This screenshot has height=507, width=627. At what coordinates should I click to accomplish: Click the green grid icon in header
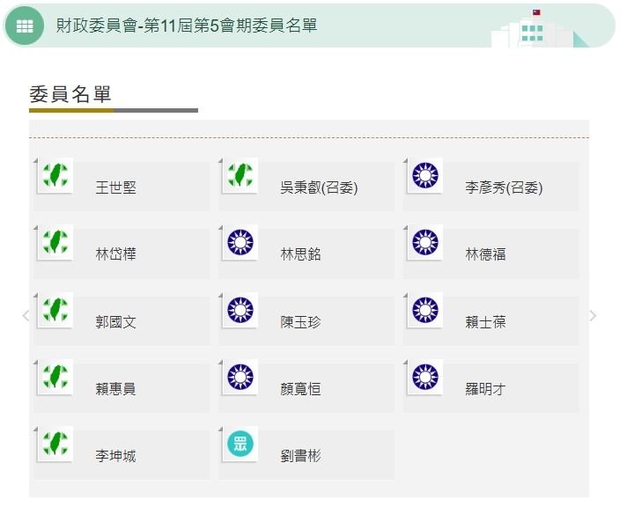click(x=25, y=26)
